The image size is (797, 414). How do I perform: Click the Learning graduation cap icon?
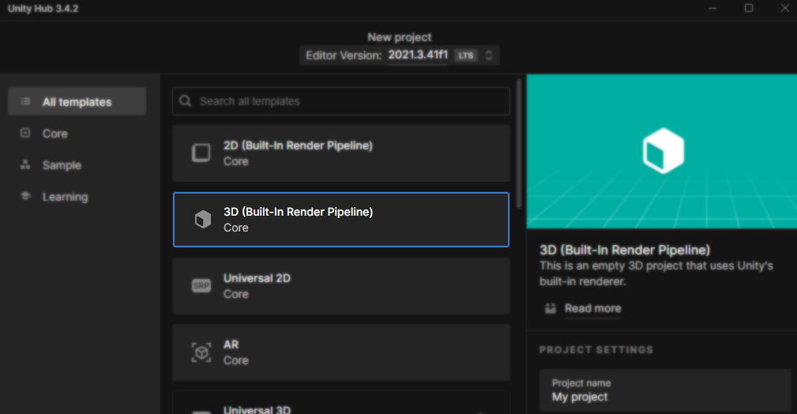(25, 196)
